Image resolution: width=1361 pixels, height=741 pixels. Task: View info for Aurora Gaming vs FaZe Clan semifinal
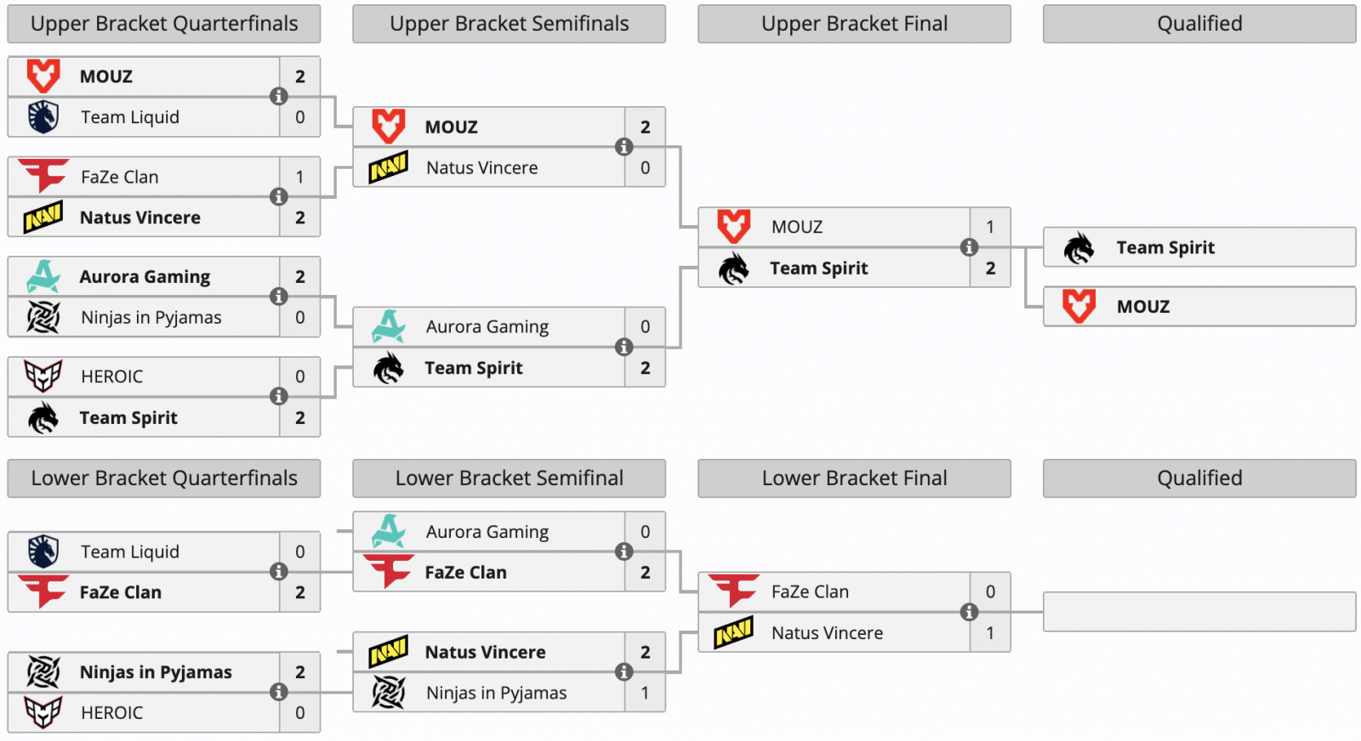pos(624,551)
